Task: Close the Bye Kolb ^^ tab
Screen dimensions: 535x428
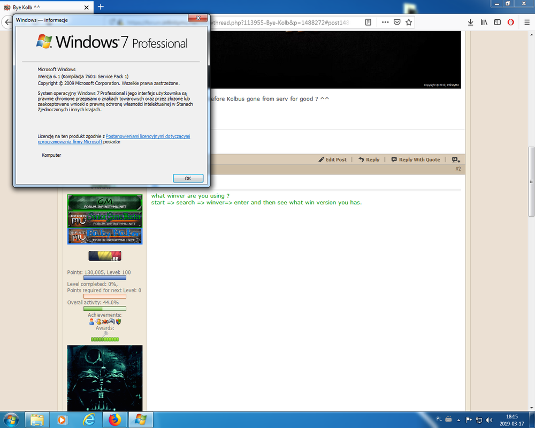Action: coord(86,7)
